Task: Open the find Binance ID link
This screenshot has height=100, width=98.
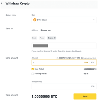Action: point(46,51)
